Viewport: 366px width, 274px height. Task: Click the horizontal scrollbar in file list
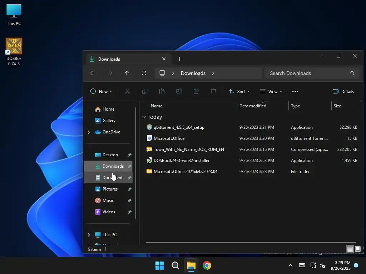(x=251, y=242)
